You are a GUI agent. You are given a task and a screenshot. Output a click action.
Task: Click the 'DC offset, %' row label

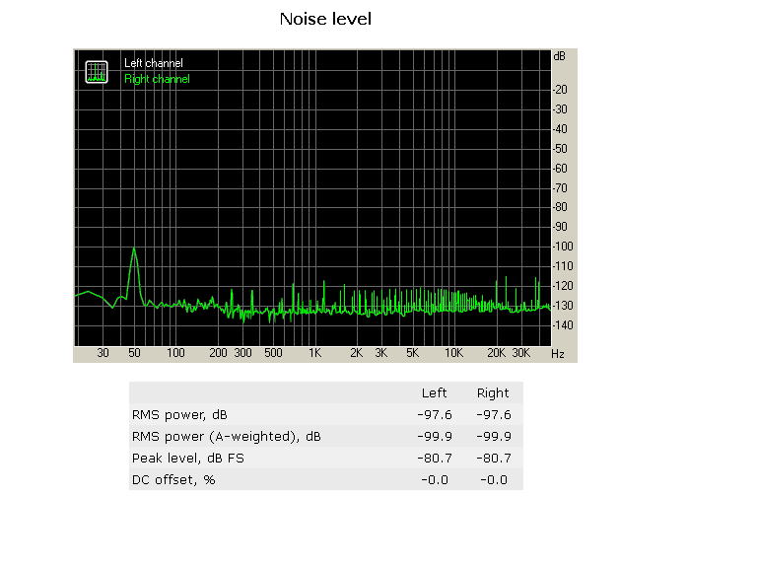(173, 480)
